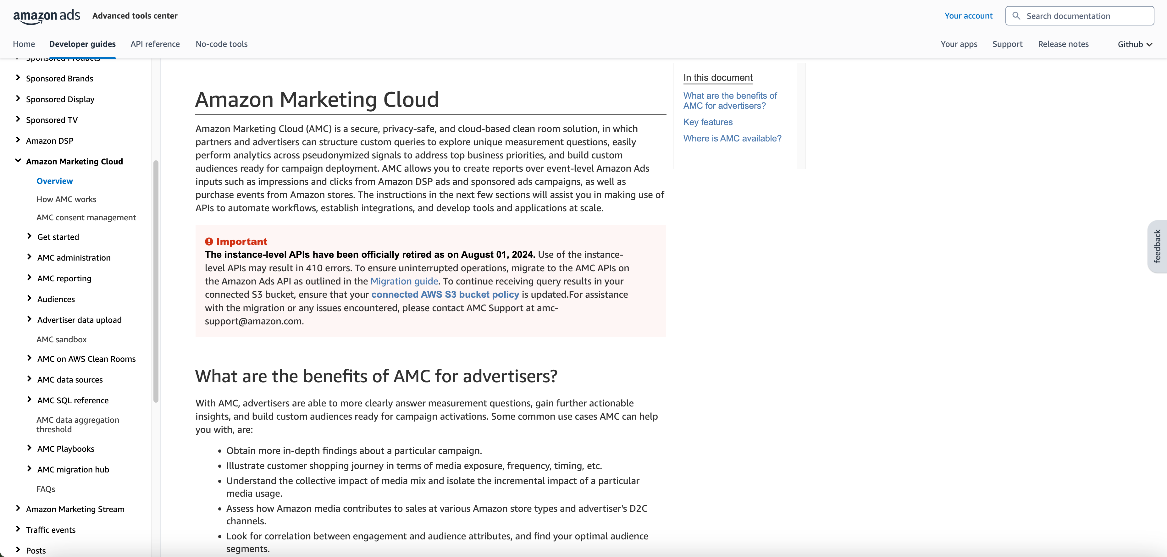Expand the AMC reporting chevron
The width and height of the screenshot is (1167, 557).
(30, 278)
